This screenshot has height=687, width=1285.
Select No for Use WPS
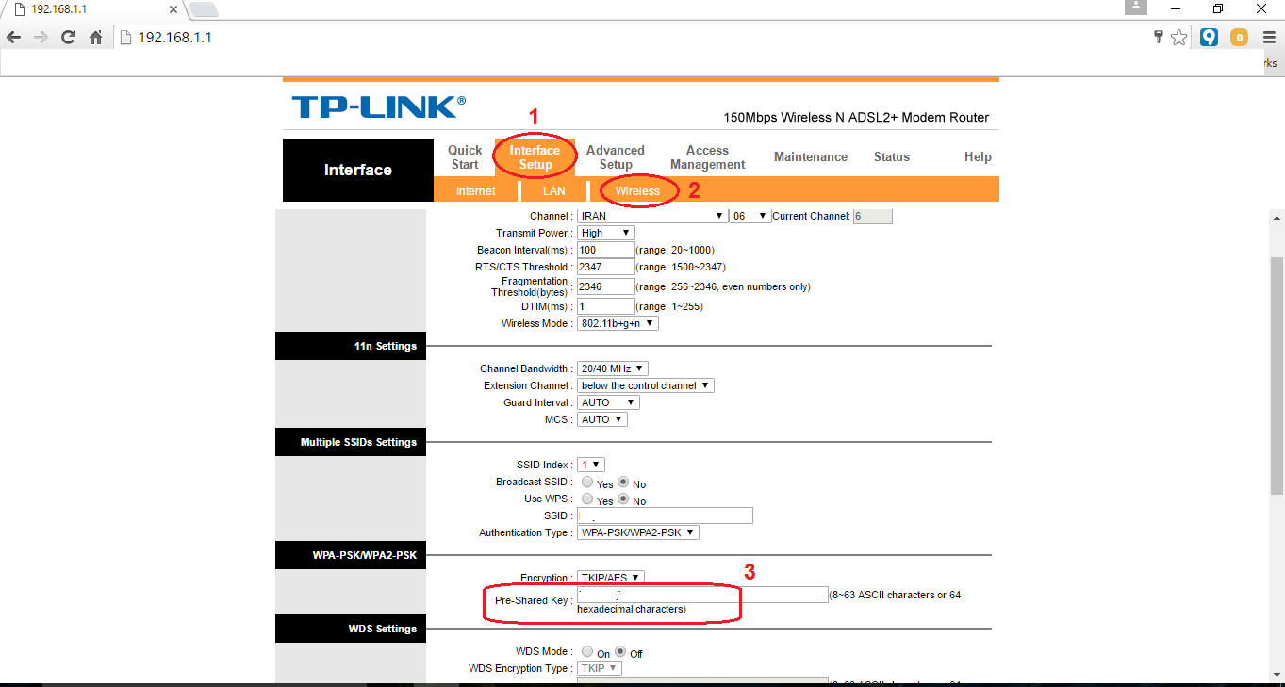coord(622,499)
